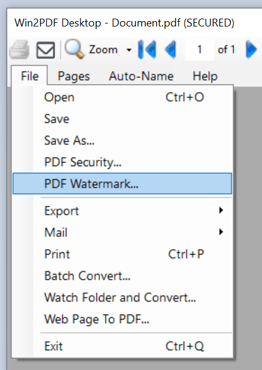Open the File menu
This screenshot has width=262, height=370.
click(29, 76)
